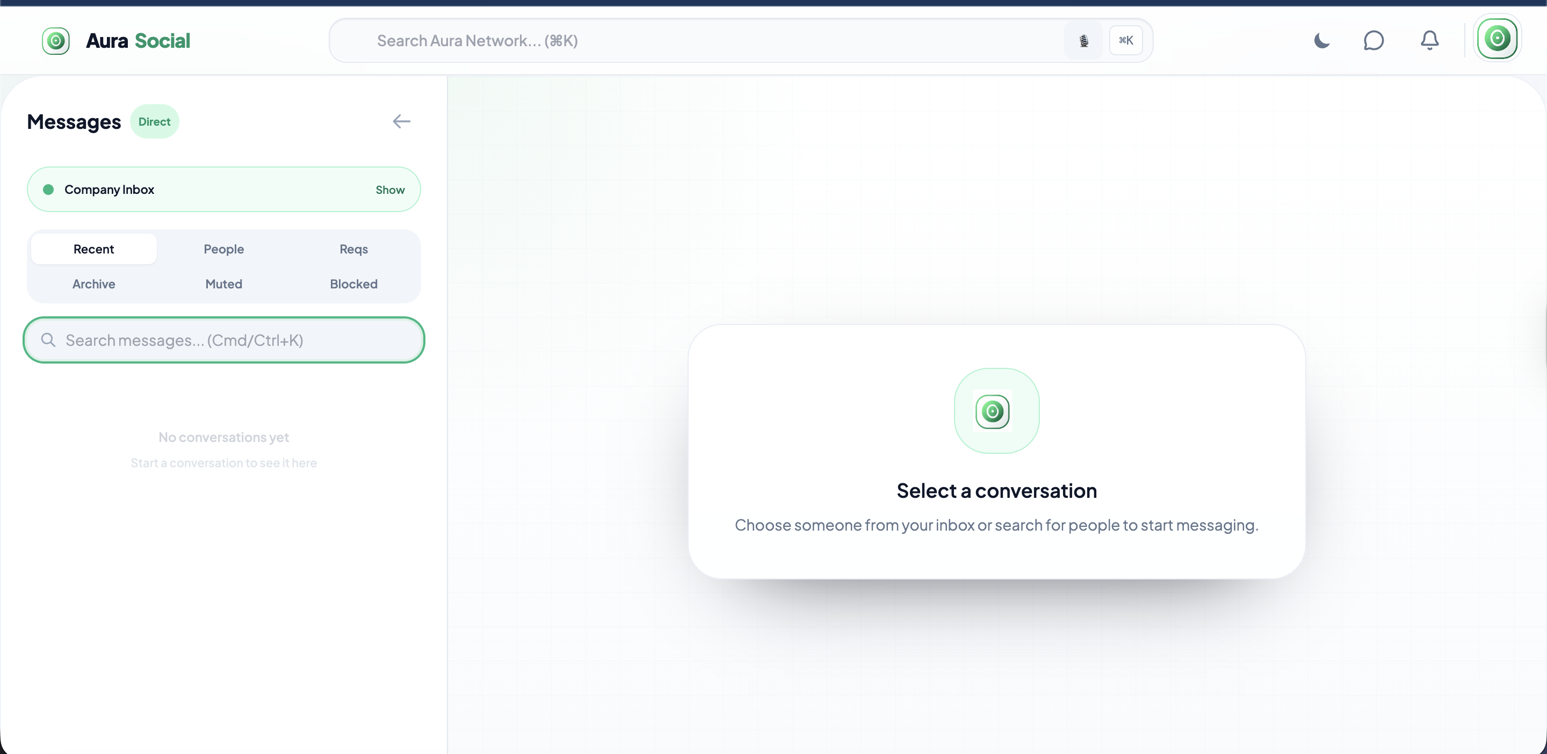Viewport: 1547px width, 754px height.
Task: Open the Aura Social home logo icon
Action: tap(55, 40)
